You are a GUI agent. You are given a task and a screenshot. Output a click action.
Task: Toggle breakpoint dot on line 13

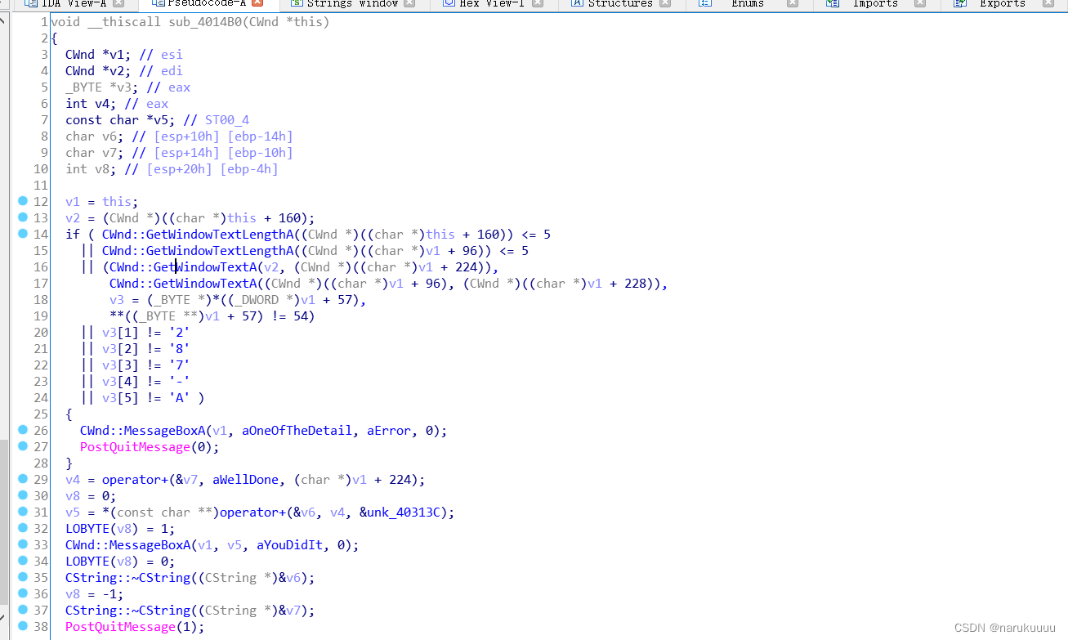23,217
